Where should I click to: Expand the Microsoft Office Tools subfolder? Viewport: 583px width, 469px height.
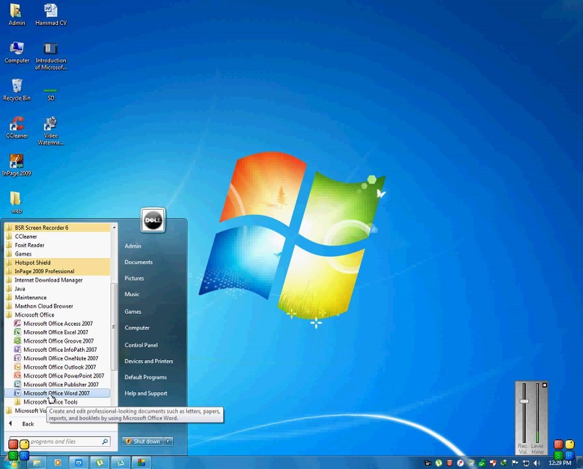[x=57, y=402]
